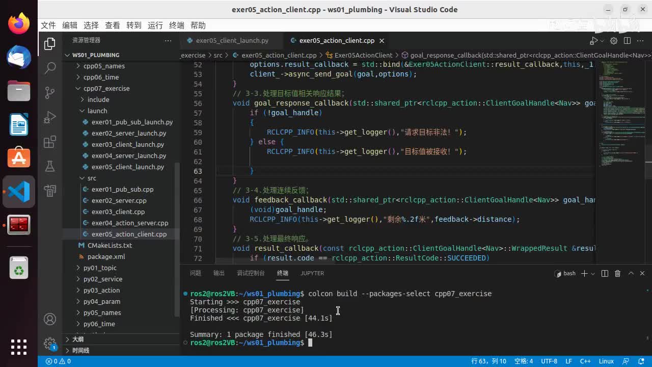Change cursor position via 行 63, 列 10

[x=489, y=361]
